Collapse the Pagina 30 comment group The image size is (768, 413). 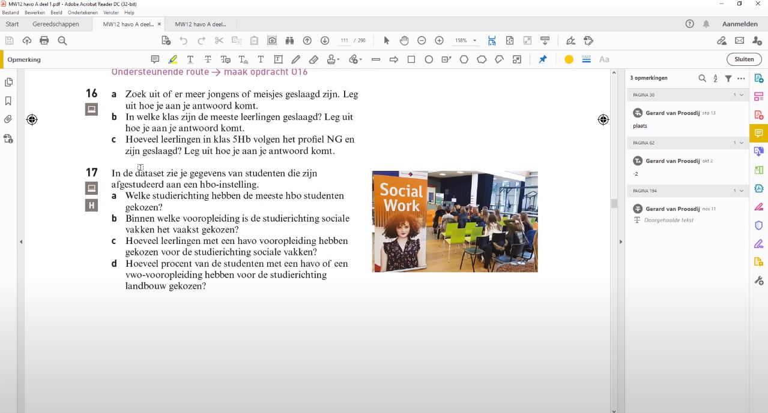point(742,95)
